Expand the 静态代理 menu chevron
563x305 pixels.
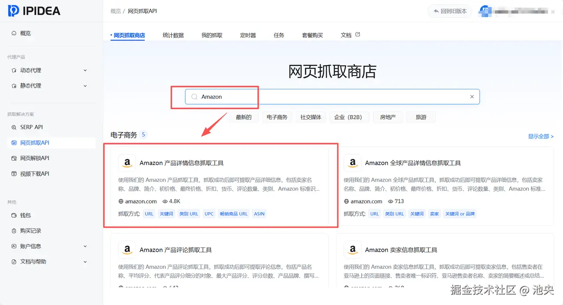coord(85,86)
